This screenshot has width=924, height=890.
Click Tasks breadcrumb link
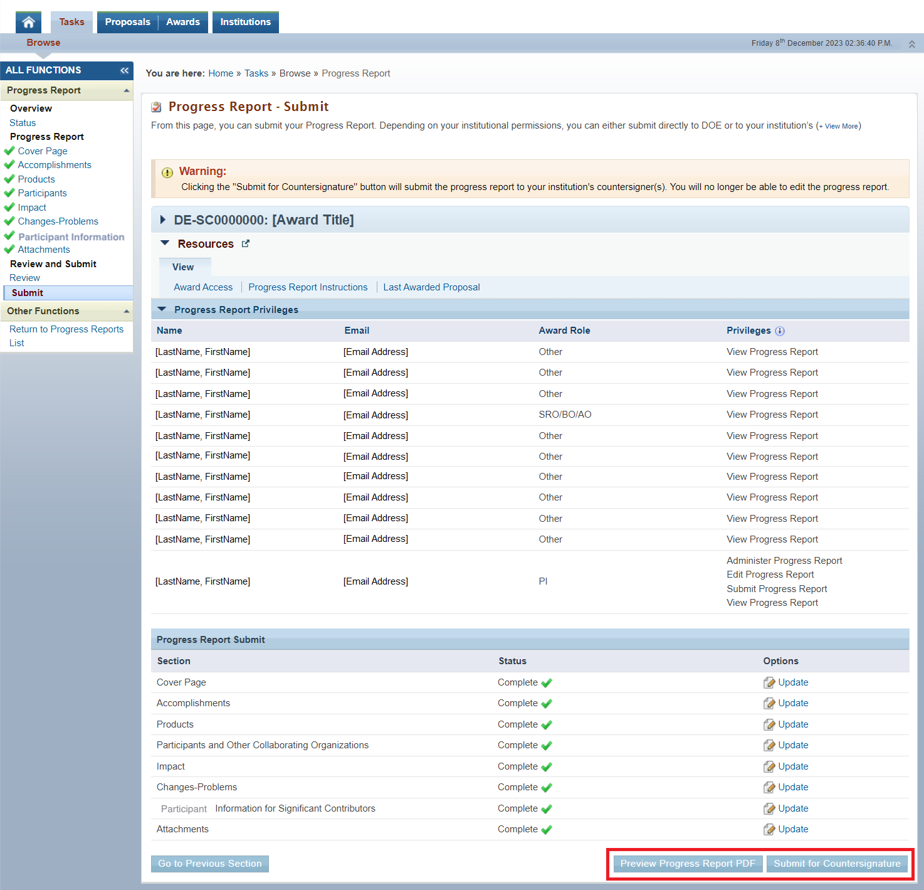(x=256, y=73)
